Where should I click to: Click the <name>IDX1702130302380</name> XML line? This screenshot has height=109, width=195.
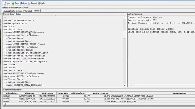point(24,32)
